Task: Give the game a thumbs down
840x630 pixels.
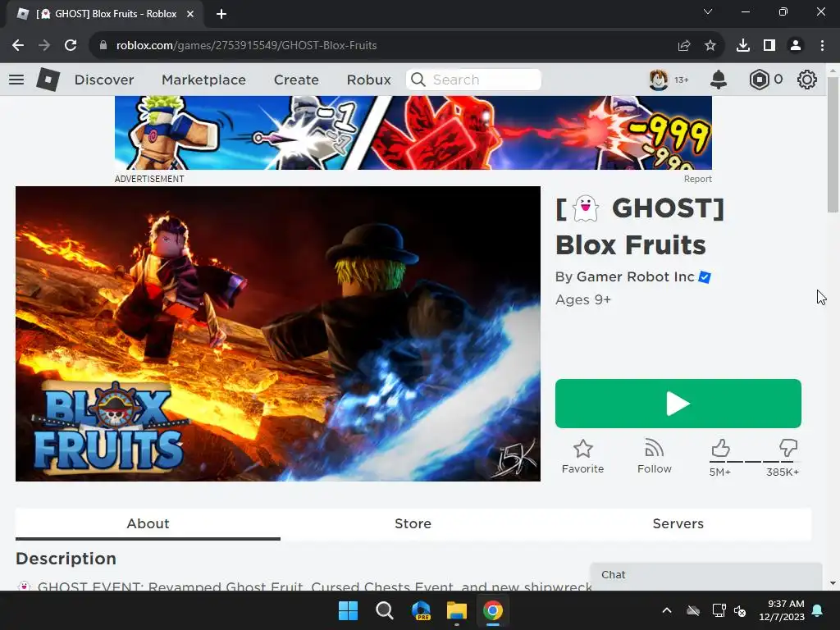Action: click(788, 449)
